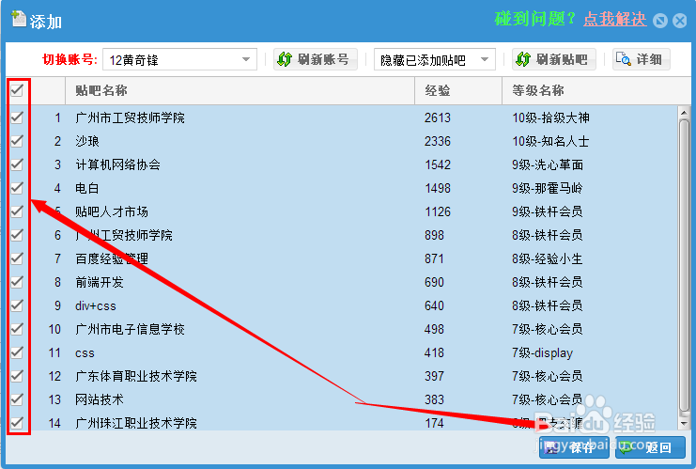The height and width of the screenshot is (469, 696).
Task: Click the 详细 button
Action: tap(642, 59)
